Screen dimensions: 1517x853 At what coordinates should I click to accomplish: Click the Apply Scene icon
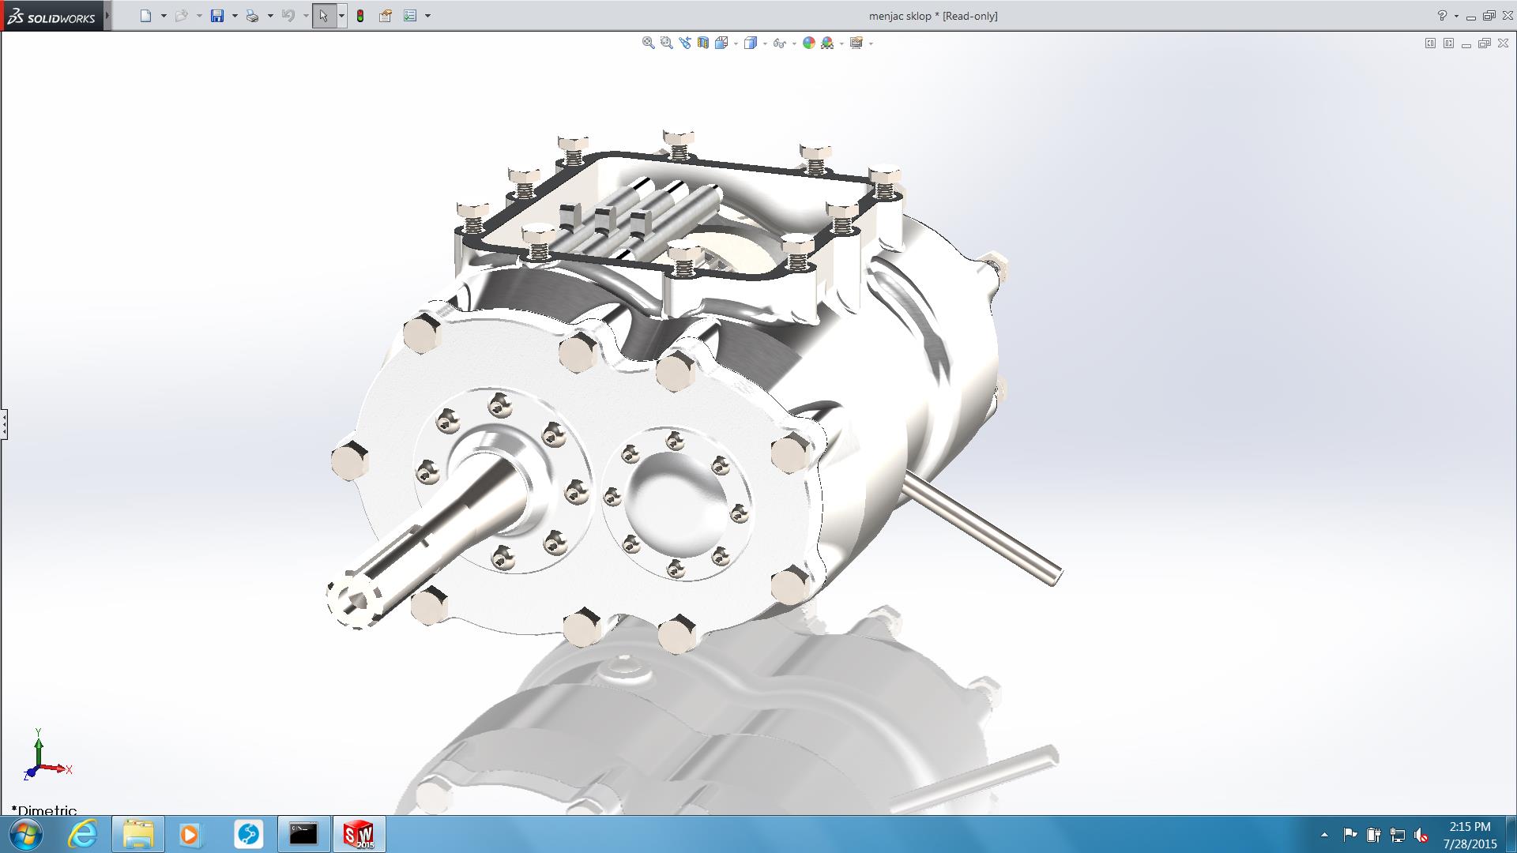tap(827, 43)
